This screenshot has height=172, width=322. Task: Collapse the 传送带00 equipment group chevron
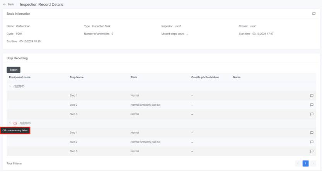pyautogui.click(x=10, y=123)
